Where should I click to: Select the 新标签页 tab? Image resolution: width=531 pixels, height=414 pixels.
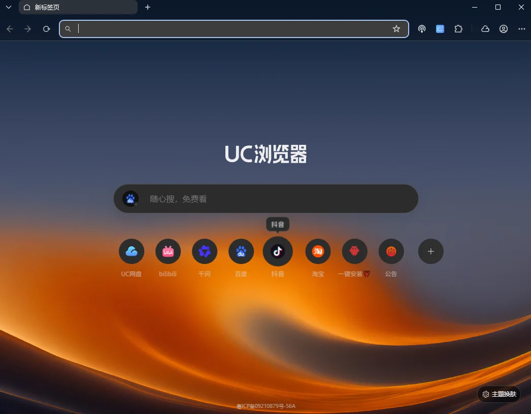[78, 7]
